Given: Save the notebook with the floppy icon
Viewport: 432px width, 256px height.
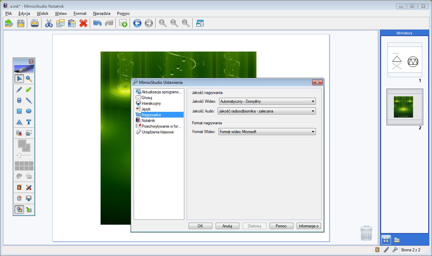Looking at the screenshot, I should (21, 23).
